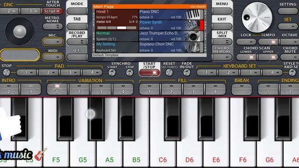The width and height of the screenshot is (299, 168).
Task: Activate the RECORD/PLAY button
Action: pos(77,42)
